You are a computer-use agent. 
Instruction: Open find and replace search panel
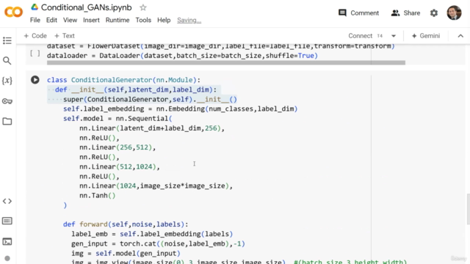click(7, 61)
